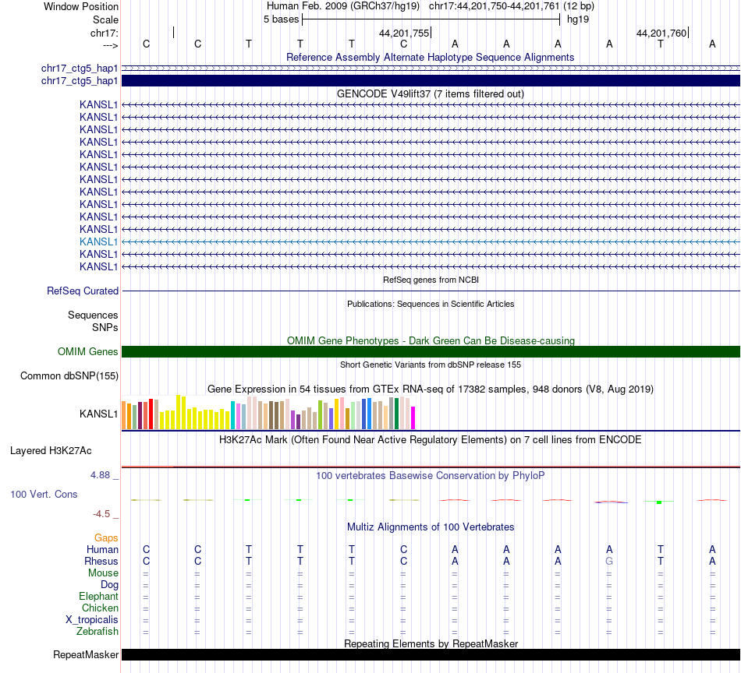Screen dimensions: 741x673
Task: Click the -4.5 PhyloP lower axis value
Action: [x=101, y=514]
